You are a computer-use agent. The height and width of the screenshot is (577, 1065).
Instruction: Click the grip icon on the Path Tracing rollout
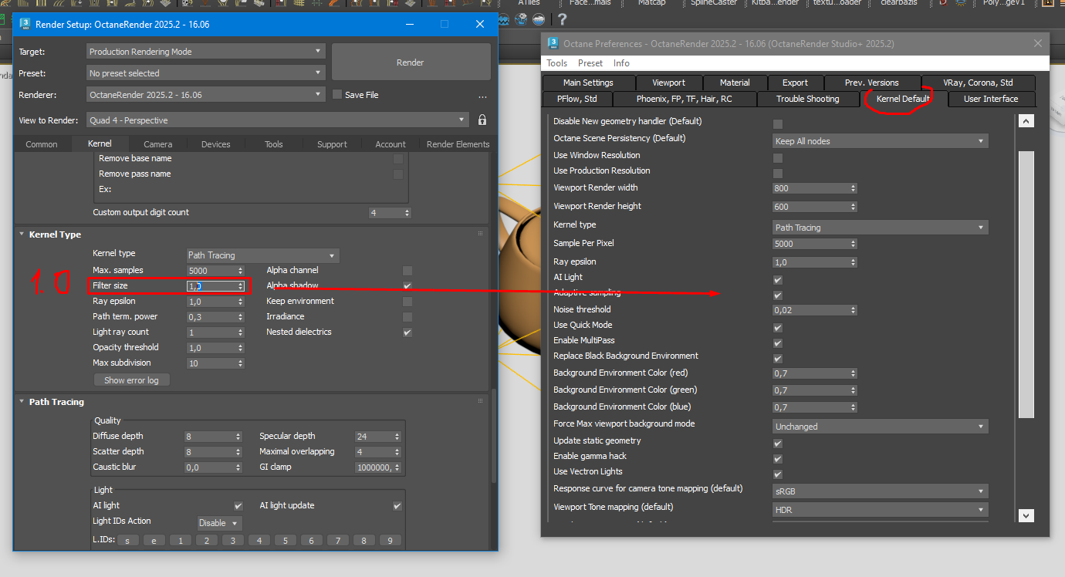[480, 401]
